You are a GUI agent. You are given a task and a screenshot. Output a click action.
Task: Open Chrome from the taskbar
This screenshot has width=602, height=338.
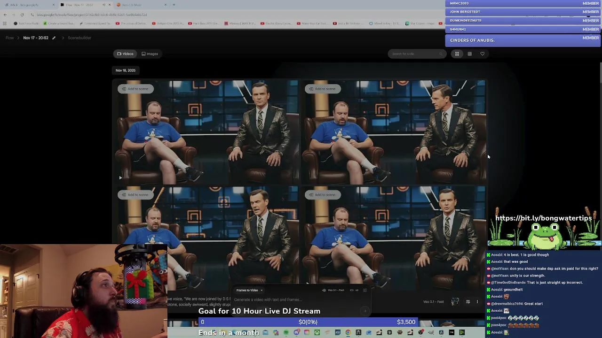(x=348, y=332)
